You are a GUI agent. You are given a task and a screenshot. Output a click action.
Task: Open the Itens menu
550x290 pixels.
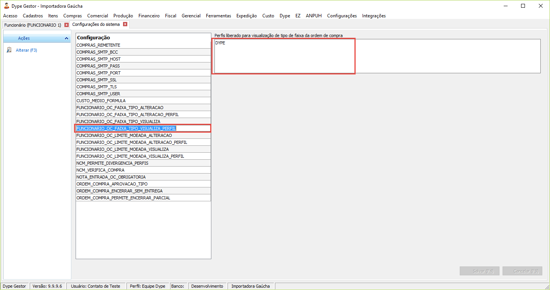tap(53, 16)
